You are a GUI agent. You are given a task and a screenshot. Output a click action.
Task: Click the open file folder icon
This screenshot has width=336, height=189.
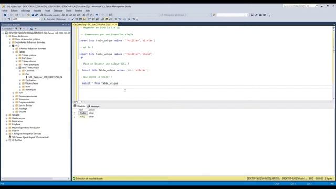(28, 15)
